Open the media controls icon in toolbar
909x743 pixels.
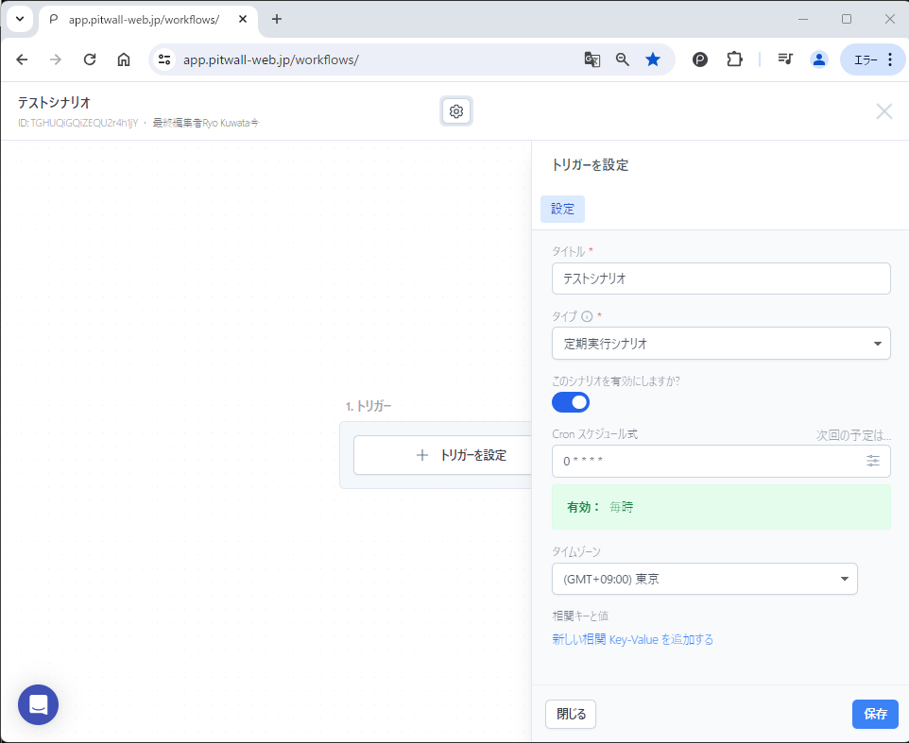pyautogui.click(x=784, y=59)
